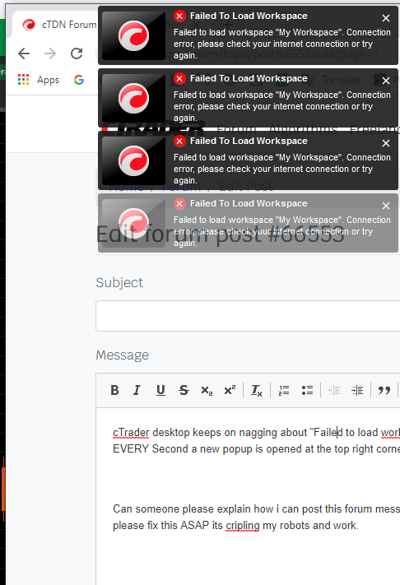Apply Superscript formatting
Viewport: 400px width, 585px height.
tap(230, 390)
